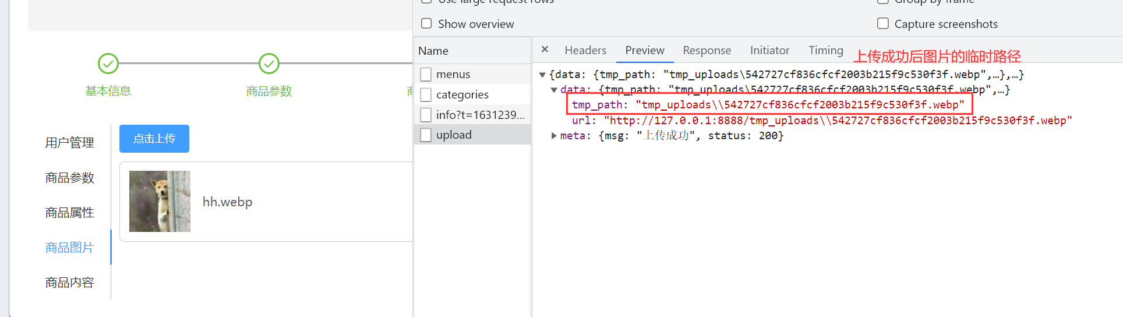The width and height of the screenshot is (1123, 317).
Task: Expand the meta object in preview
Action: [554, 136]
